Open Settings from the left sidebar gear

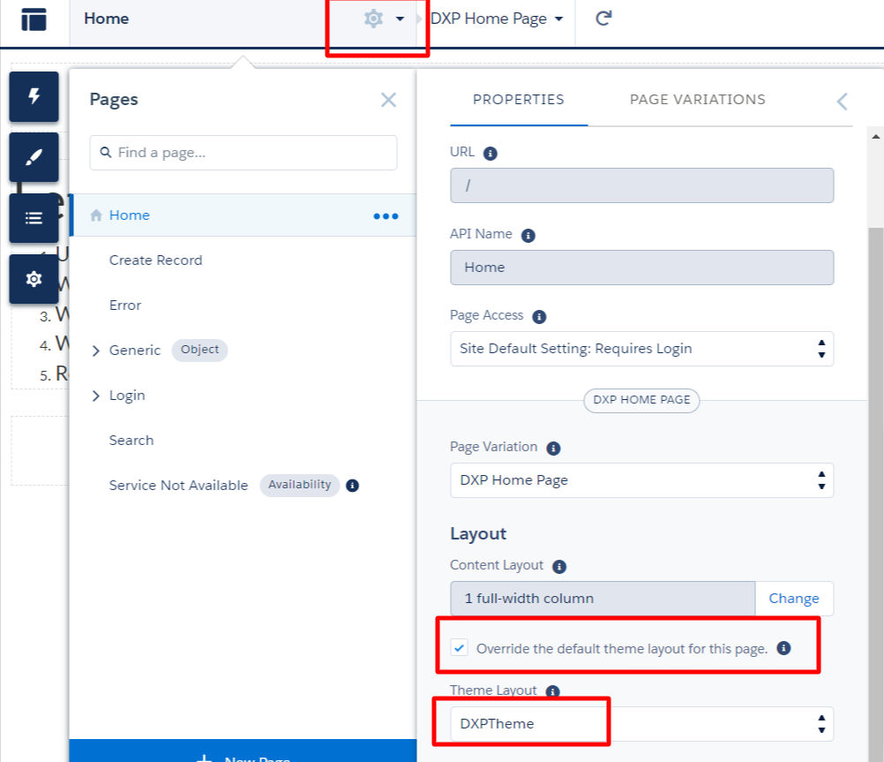pos(34,279)
